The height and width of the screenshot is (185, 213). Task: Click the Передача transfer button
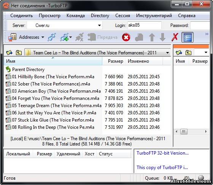[103, 37]
